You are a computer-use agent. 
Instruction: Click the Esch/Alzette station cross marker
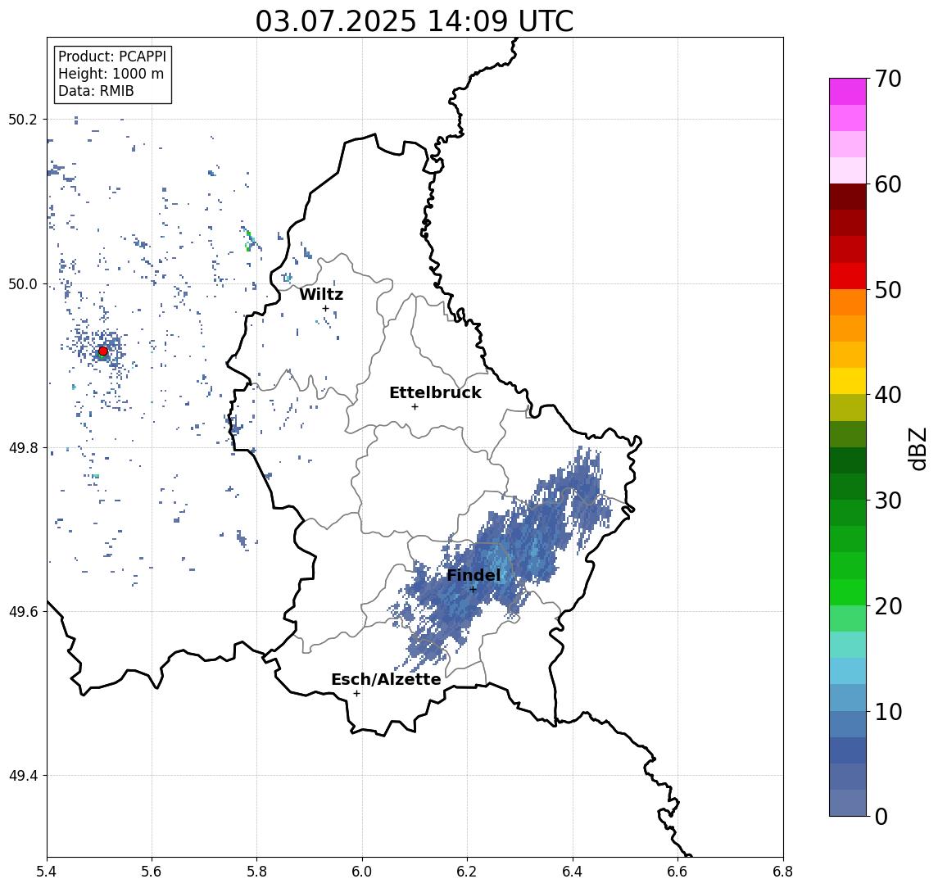tap(356, 694)
